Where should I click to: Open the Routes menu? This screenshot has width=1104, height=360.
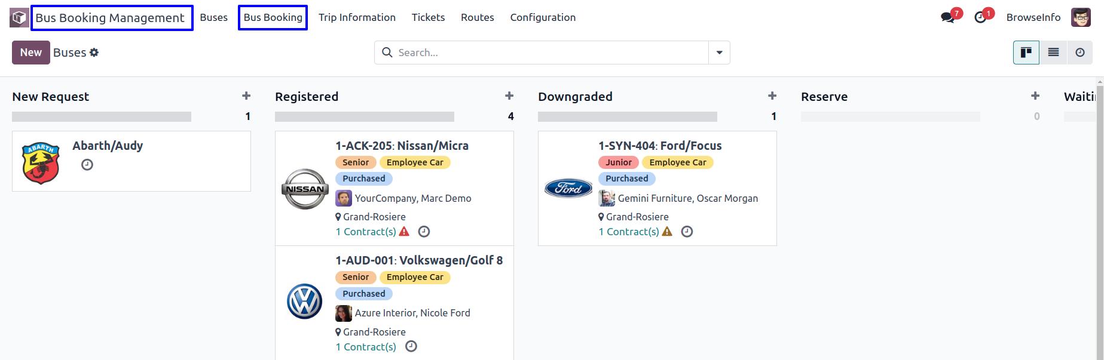pos(478,17)
